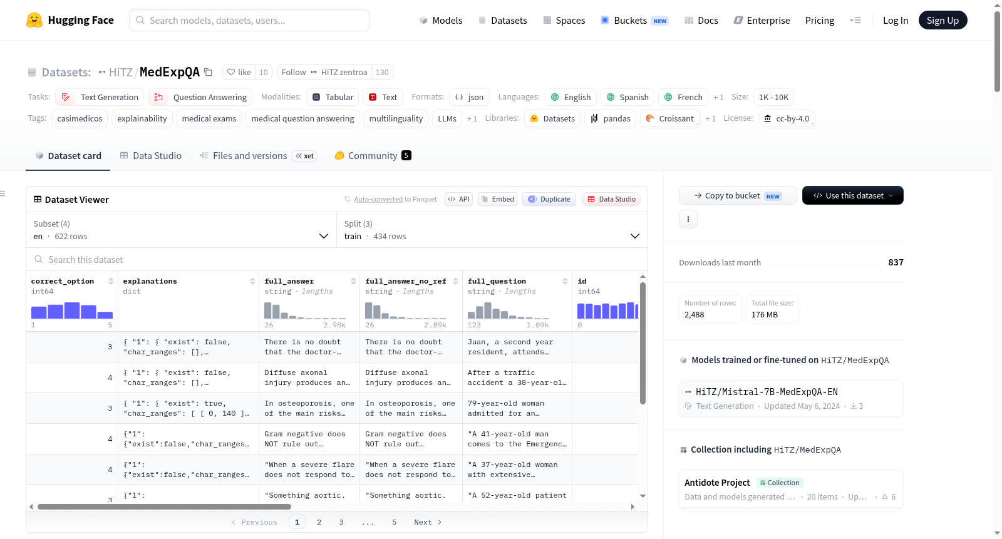1002x539 pixels.
Task: Expand the +1 more tags
Action: tap(472, 118)
